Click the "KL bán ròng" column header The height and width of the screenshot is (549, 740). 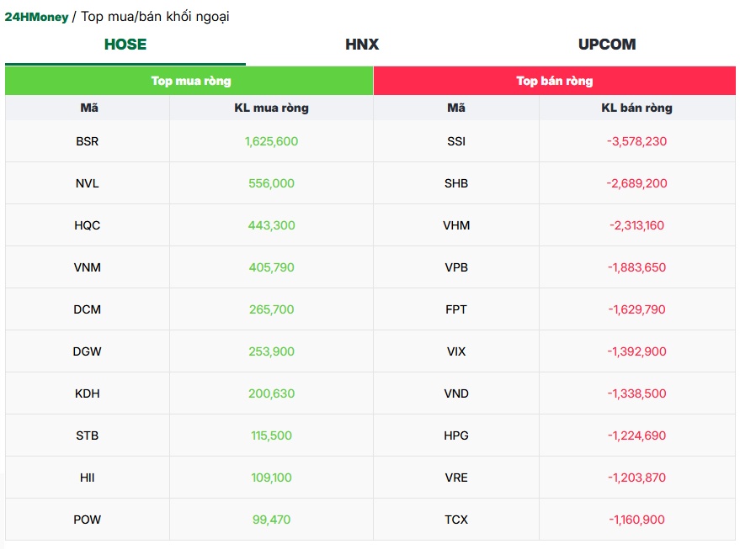636,108
